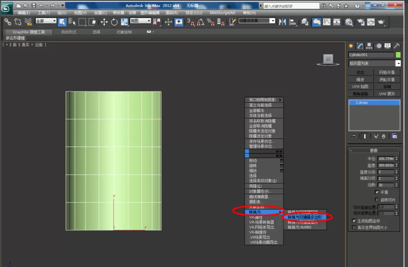Toggle the 生成贴图坐标 checkbox
The height and width of the screenshot is (267, 408).
click(354, 221)
